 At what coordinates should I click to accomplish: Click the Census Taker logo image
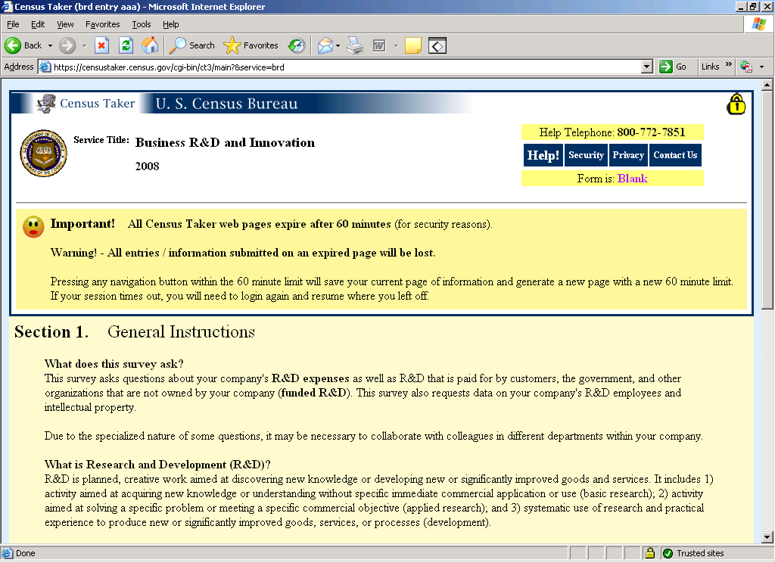tap(86, 104)
